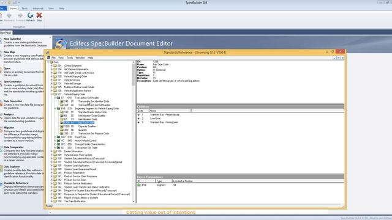Image resolution: width=392 pixels, height=220 pixels.
Task: Open the Advanced ribbon tab
Action: click(x=38, y=9)
